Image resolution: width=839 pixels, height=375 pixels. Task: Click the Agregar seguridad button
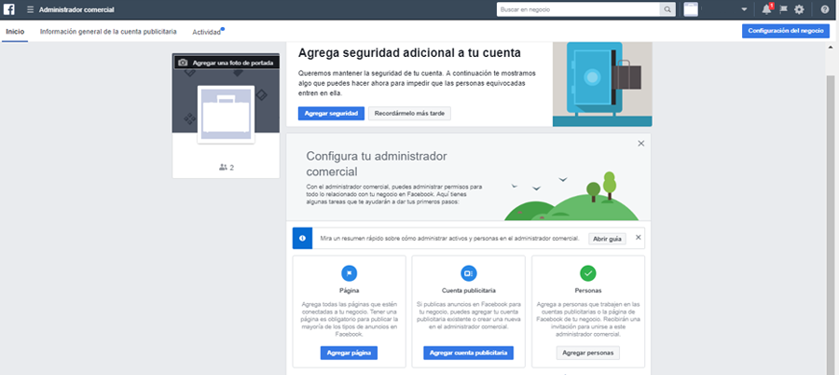(x=331, y=114)
